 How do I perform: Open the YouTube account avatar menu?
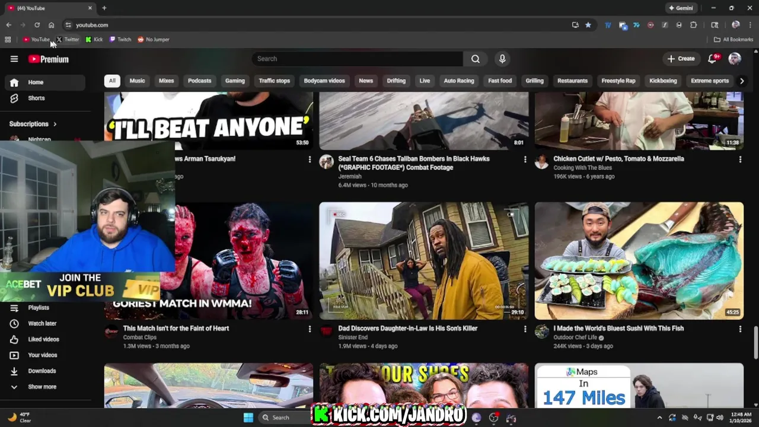735,58
